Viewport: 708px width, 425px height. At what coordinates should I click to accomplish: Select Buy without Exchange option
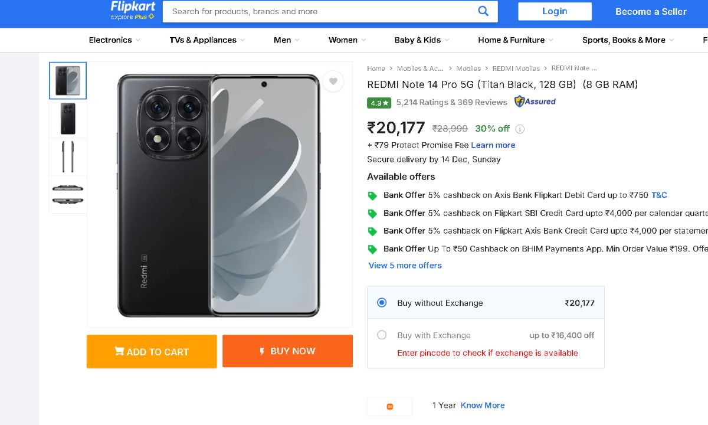click(382, 303)
